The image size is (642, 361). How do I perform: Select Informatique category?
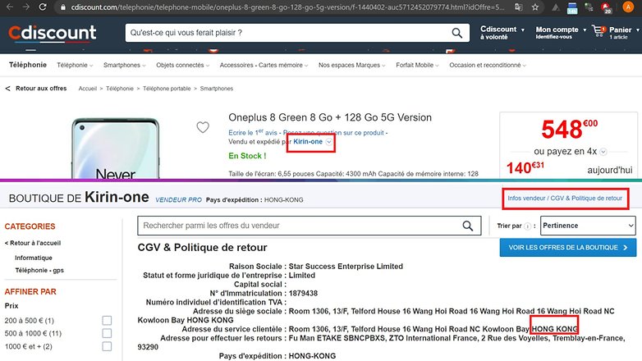[34, 258]
